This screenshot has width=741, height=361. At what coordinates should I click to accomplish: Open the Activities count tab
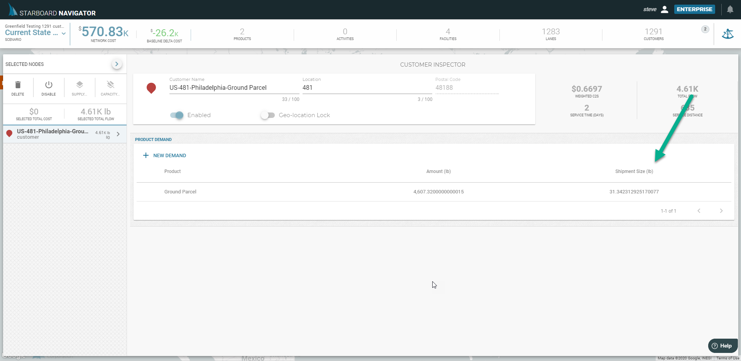(345, 34)
